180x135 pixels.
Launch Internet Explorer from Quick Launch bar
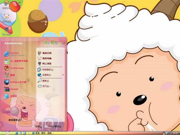pyautogui.click(x=17, y=133)
